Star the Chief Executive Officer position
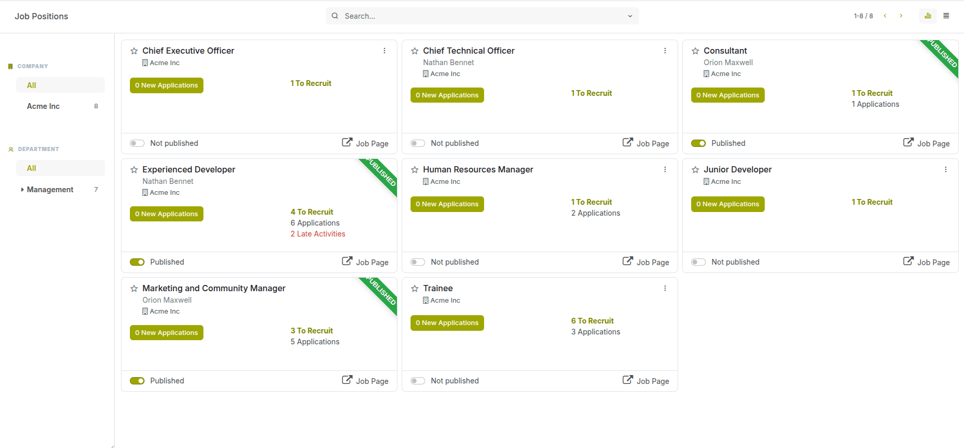This screenshot has width=964, height=448. click(x=134, y=51)
